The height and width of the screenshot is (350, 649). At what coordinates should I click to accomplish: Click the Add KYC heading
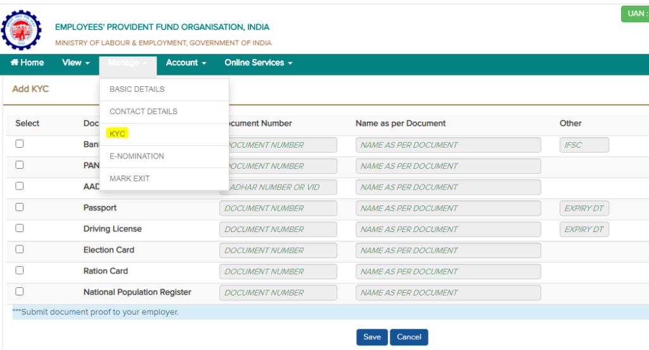click(30, 89)
